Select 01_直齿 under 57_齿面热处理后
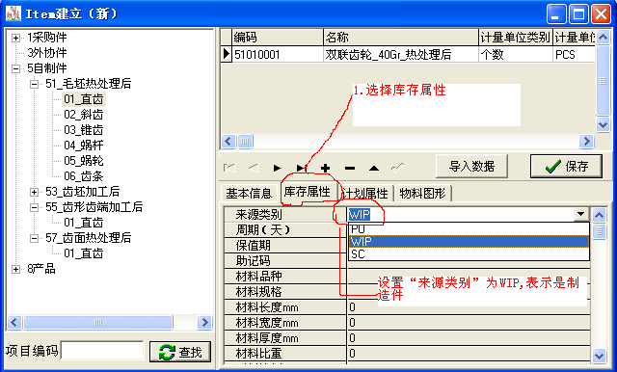Screen dimensions: 617x372 84,253
